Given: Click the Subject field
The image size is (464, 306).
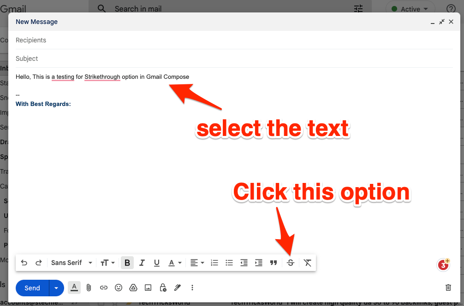Looking at the screenshot, I should [x=234, y=59].
